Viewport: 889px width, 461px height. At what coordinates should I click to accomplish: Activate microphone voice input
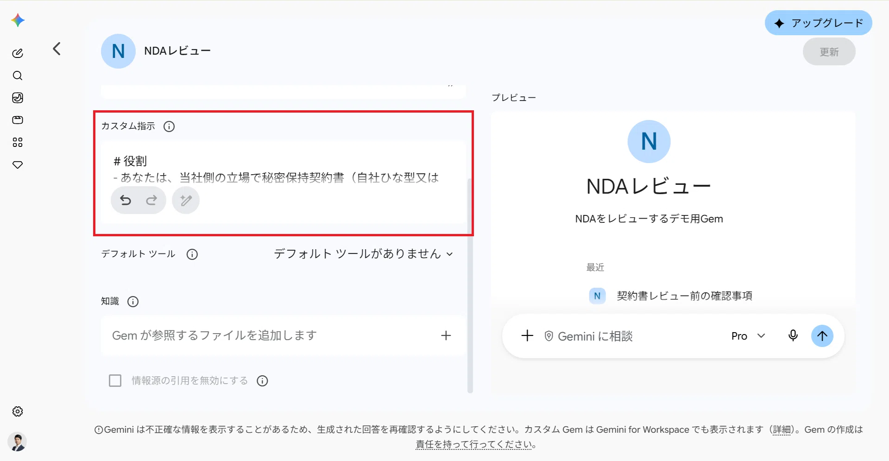[793, 336]
